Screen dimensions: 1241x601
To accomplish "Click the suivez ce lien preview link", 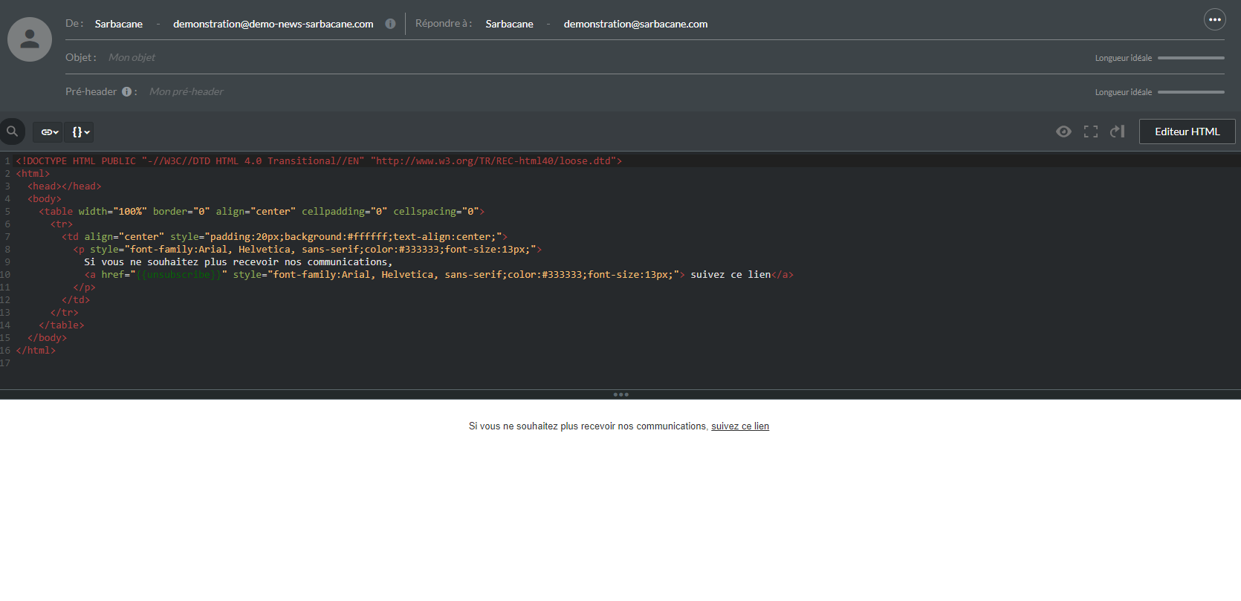I will 740,426.
